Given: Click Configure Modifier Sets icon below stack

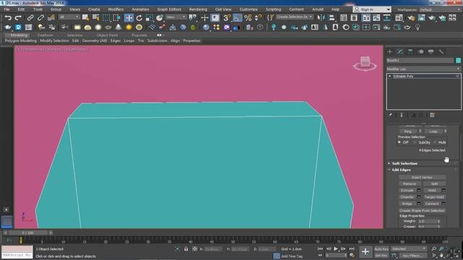Looking at the screenshot, I should (x=432, y=115).
